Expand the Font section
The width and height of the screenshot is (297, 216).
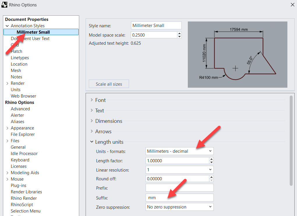click(x=92, y=100)
